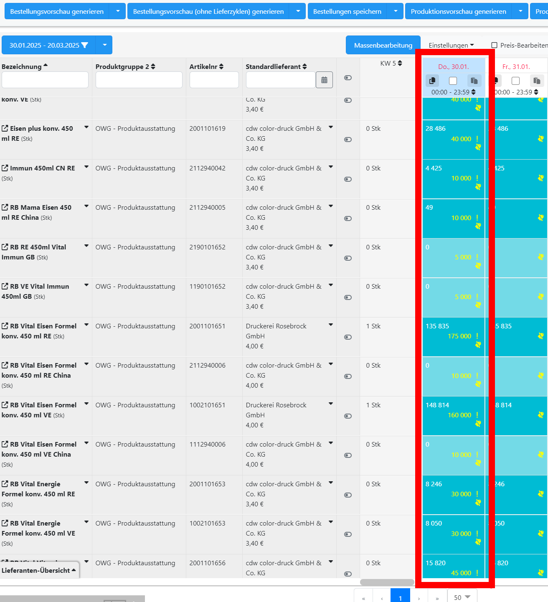Click the paste icon under Do., 30.01.
Image resolution: width=548 pixels, height=602 pixels.
tap(474, 80)
